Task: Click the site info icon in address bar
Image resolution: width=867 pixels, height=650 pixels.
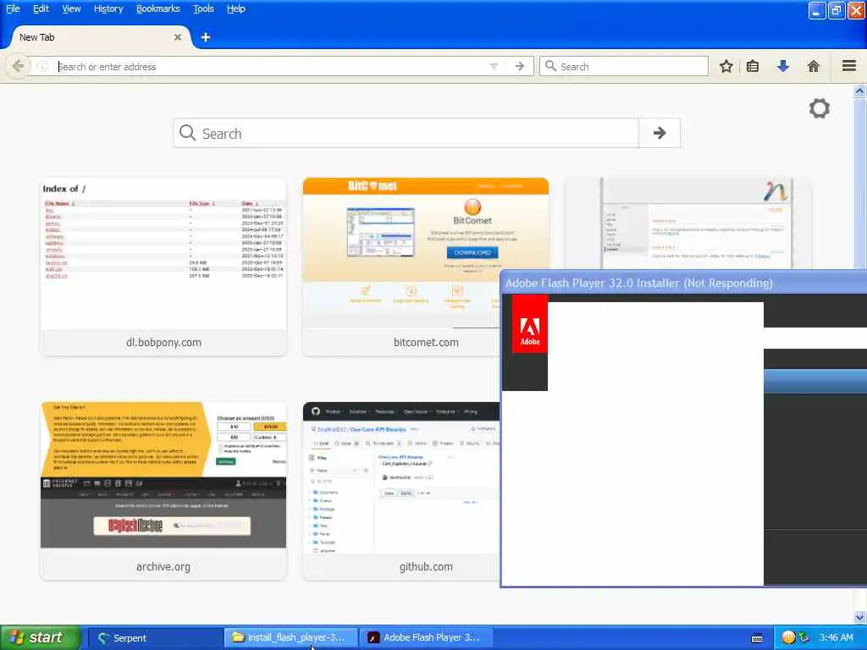Action: (42, 66)
